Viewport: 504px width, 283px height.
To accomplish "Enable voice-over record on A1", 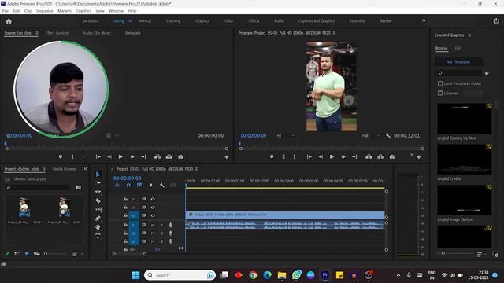I will tap(170, 225).
